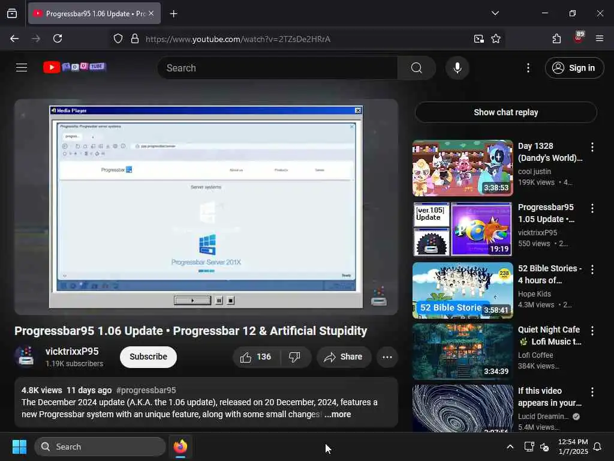Screen dimensions: 614x461
Task: Show hidden system tray icons chevron
Action: pos(510,447)
